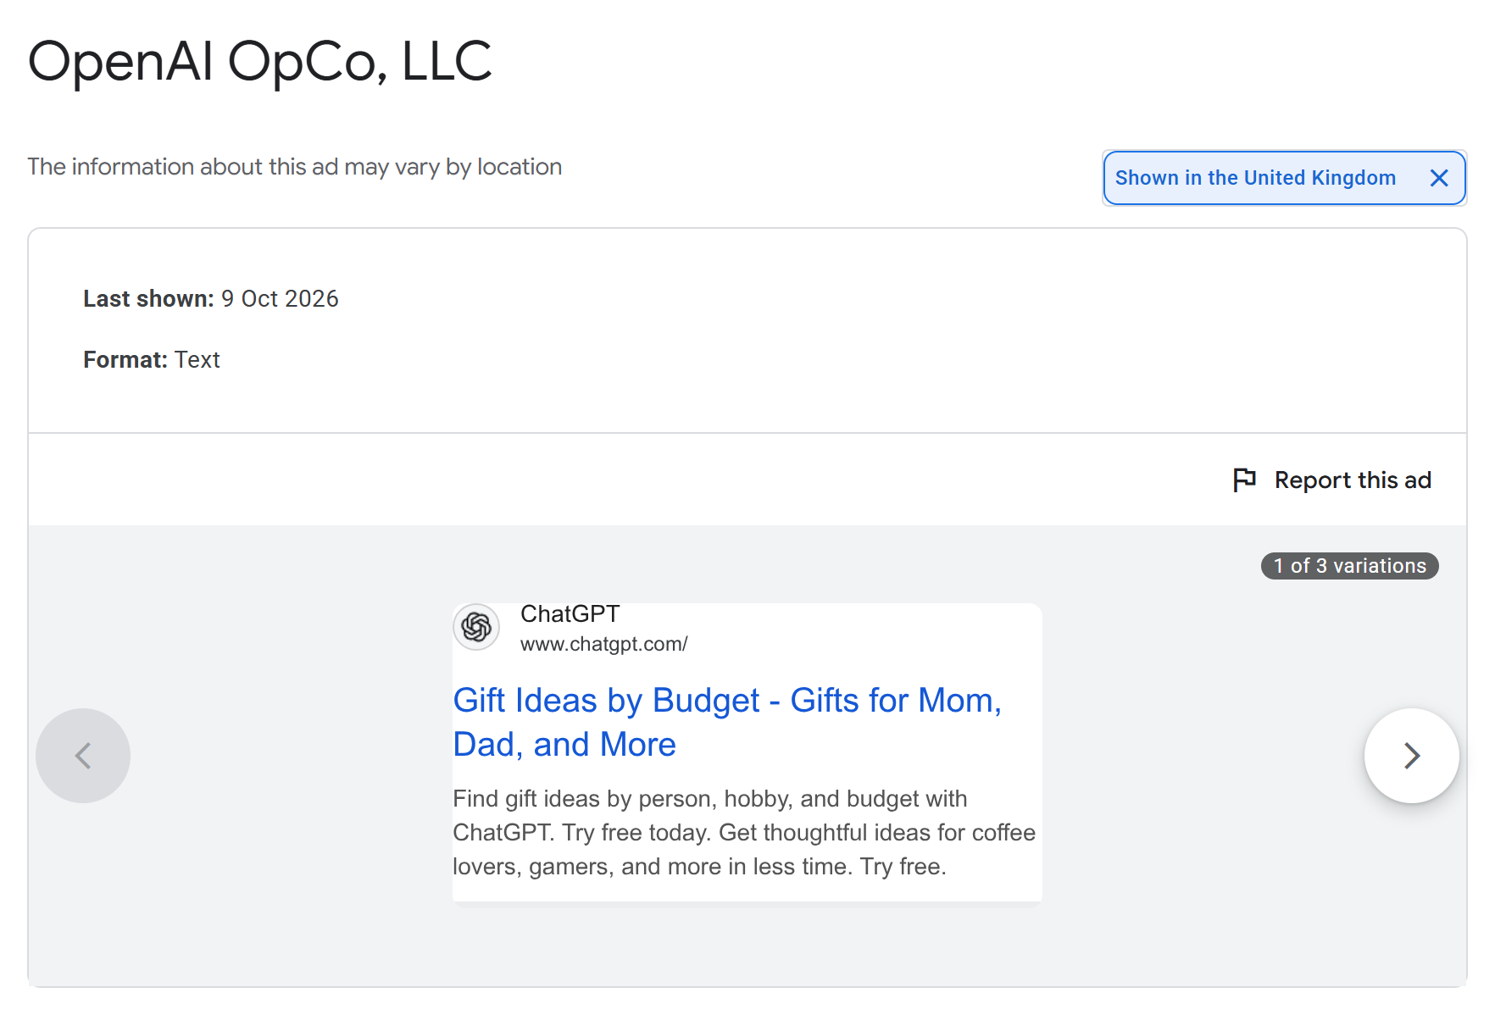Open Gift Ideas by Budget headline link
The width and height of the screenshot is (1495, 1015).
coord(727,723)
